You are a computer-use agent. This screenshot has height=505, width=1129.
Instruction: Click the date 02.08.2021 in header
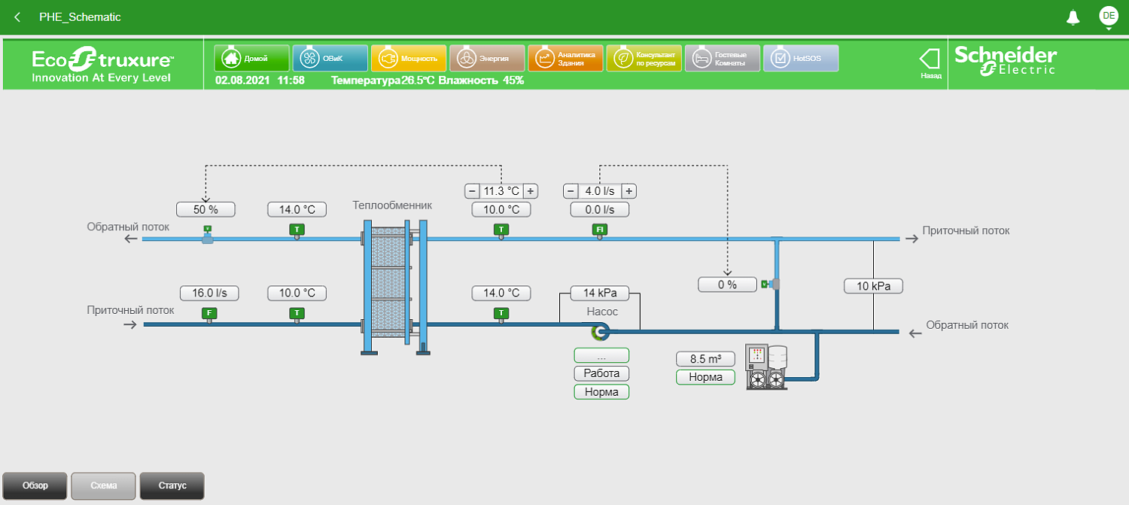click(242, 80)
